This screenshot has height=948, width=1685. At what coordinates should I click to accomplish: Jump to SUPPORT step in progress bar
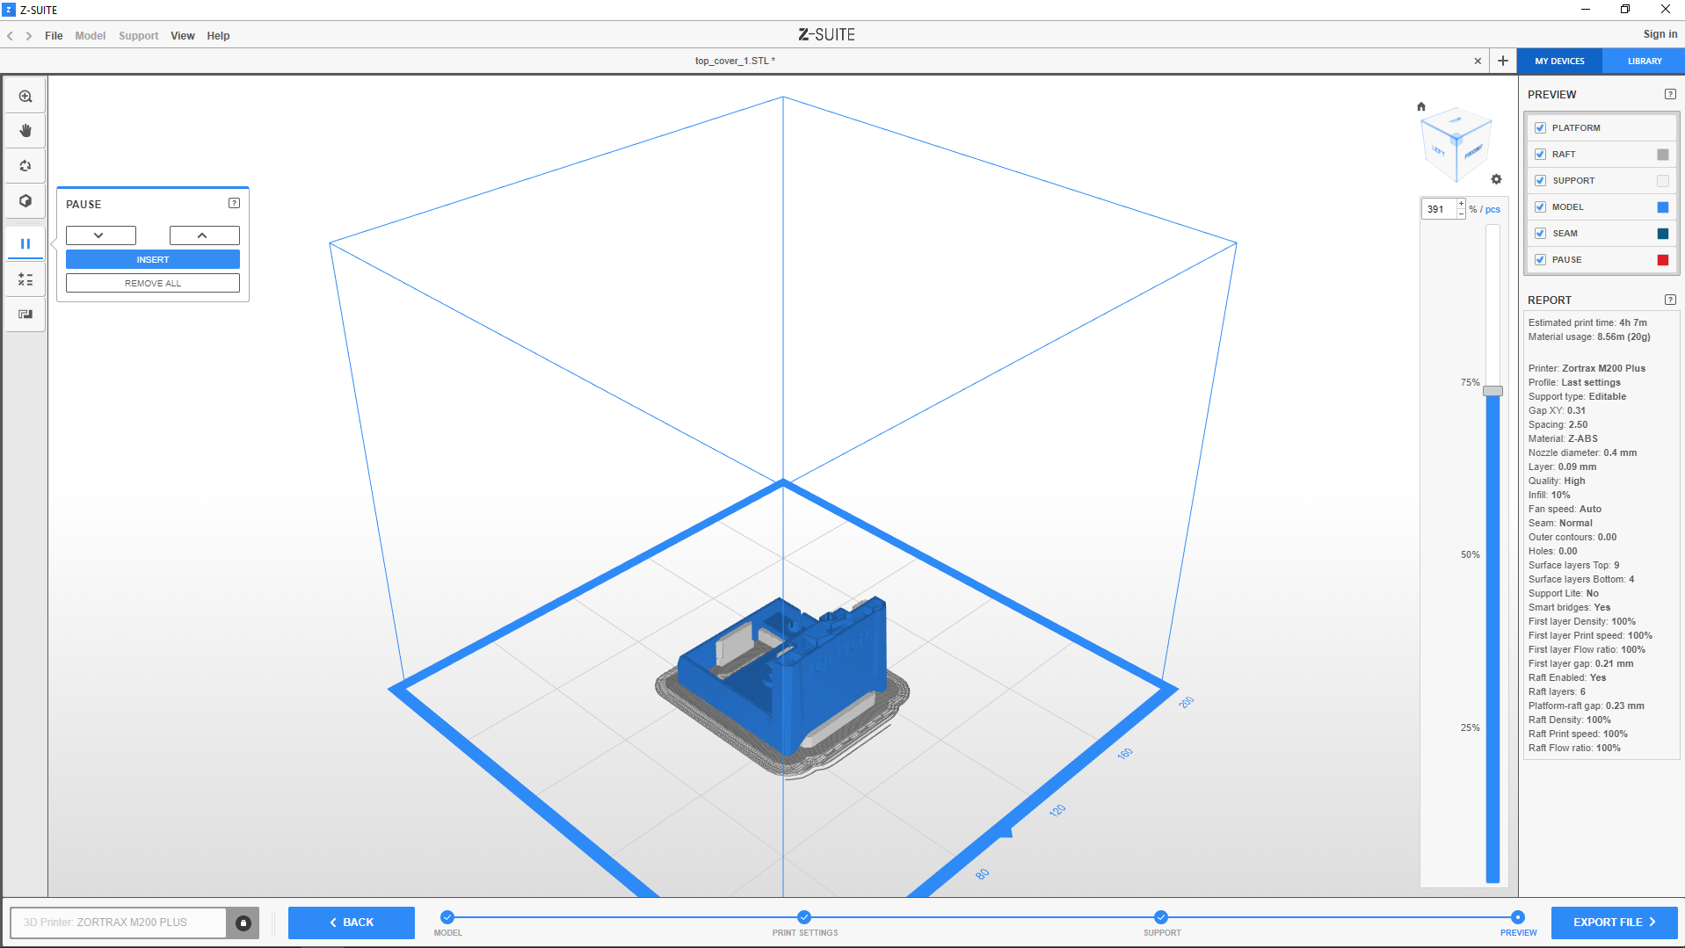coord(1161,917)
